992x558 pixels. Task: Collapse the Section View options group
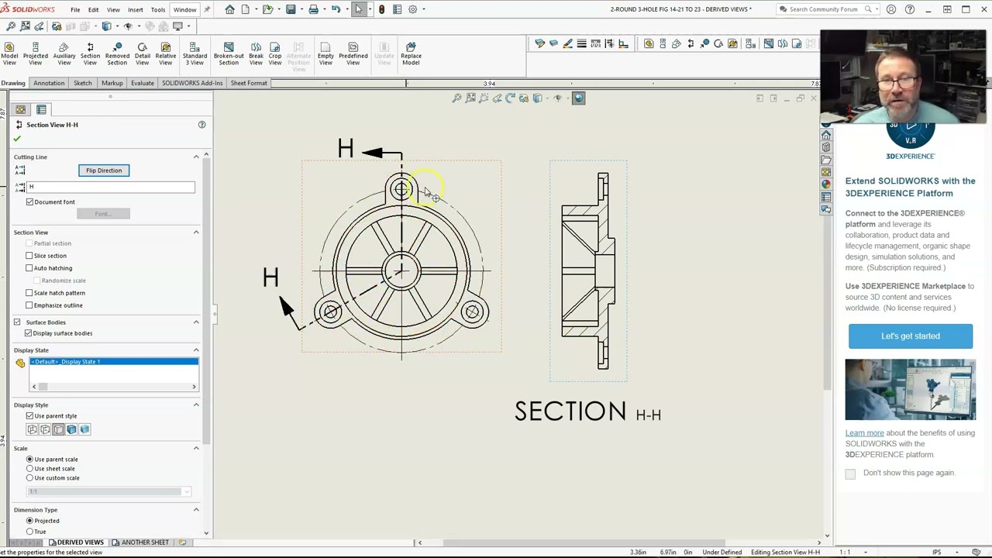(x=196, y=232)
